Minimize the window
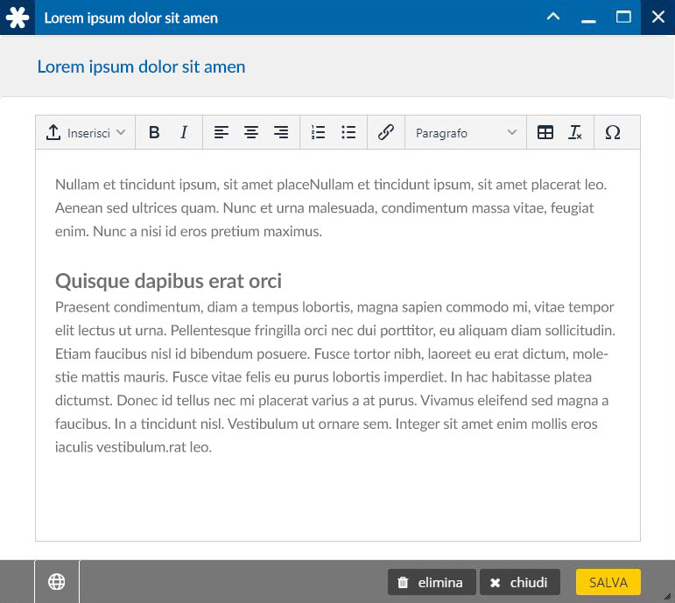 588,21
